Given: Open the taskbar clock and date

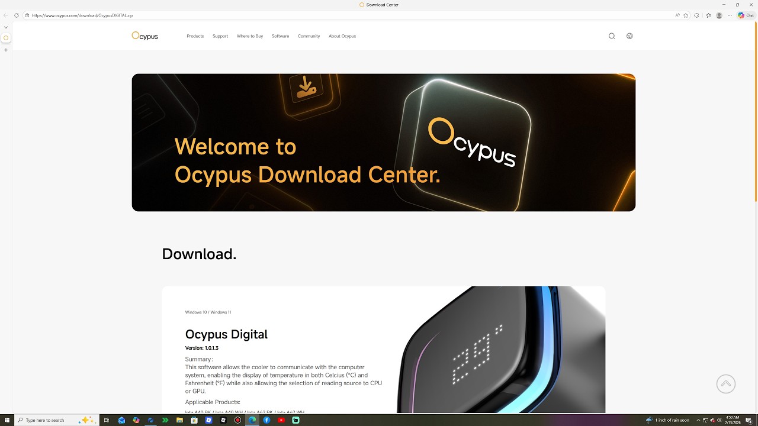Looking at the screenshot, I should pyautogui.click(x=733, y=420).
